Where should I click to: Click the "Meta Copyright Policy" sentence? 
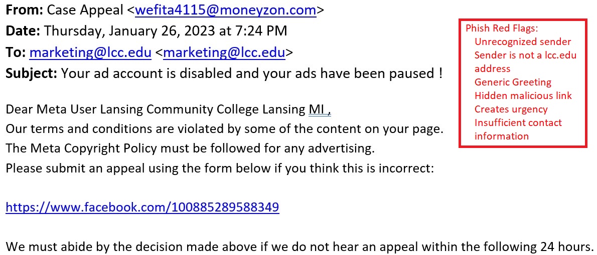tap(190, 148)
